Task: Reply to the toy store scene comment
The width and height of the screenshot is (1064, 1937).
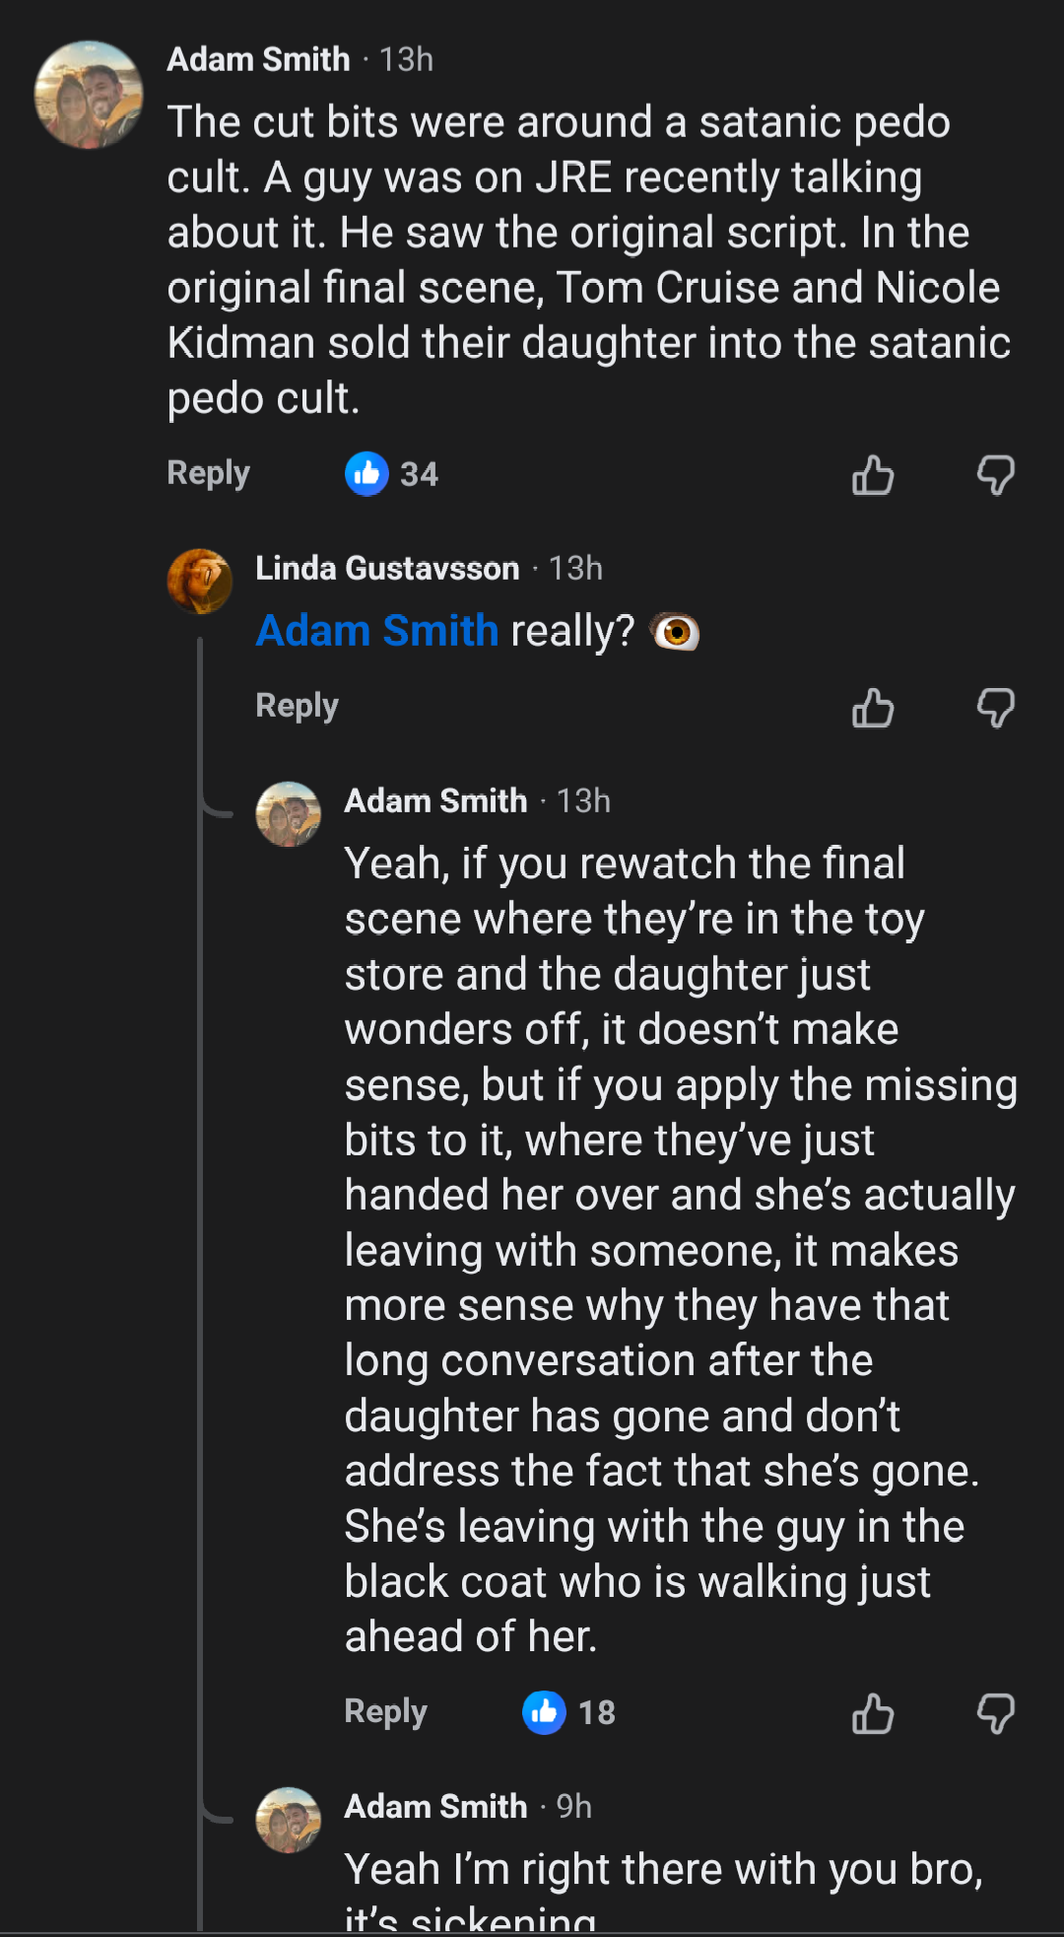Action: pyautogui.click(x=386, y=1711)
